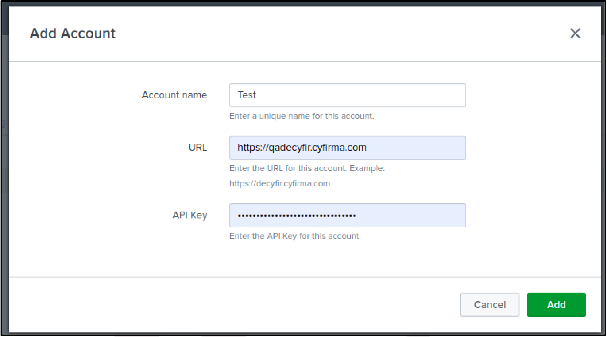Viewport: 607px width, 337px height.
Task: Click the Account name input field
Action: point(348,95)
